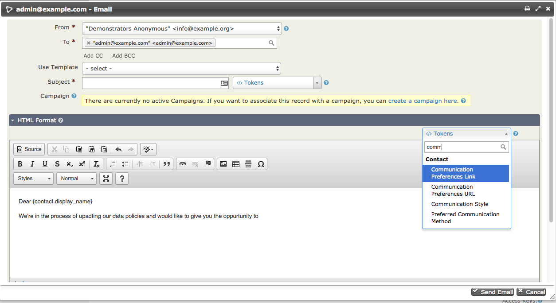Screen dimensions: 556x303
Task: Click the Strikethrough icon
Action: pyautogui.click(x=57, y=164)
